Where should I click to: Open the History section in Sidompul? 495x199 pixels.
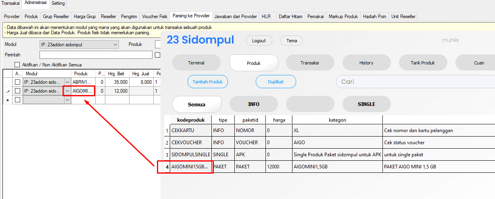point(366,63)
